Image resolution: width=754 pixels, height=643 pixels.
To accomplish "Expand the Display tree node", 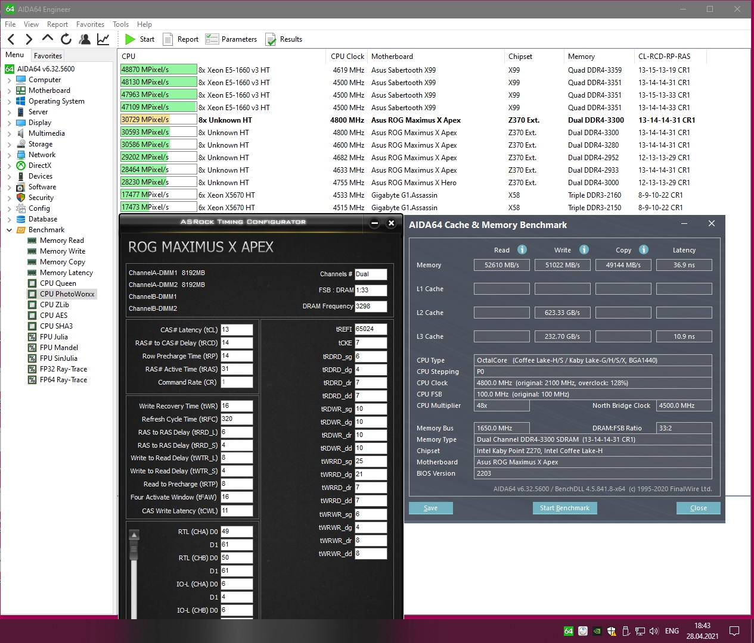I will coord(9,123).
